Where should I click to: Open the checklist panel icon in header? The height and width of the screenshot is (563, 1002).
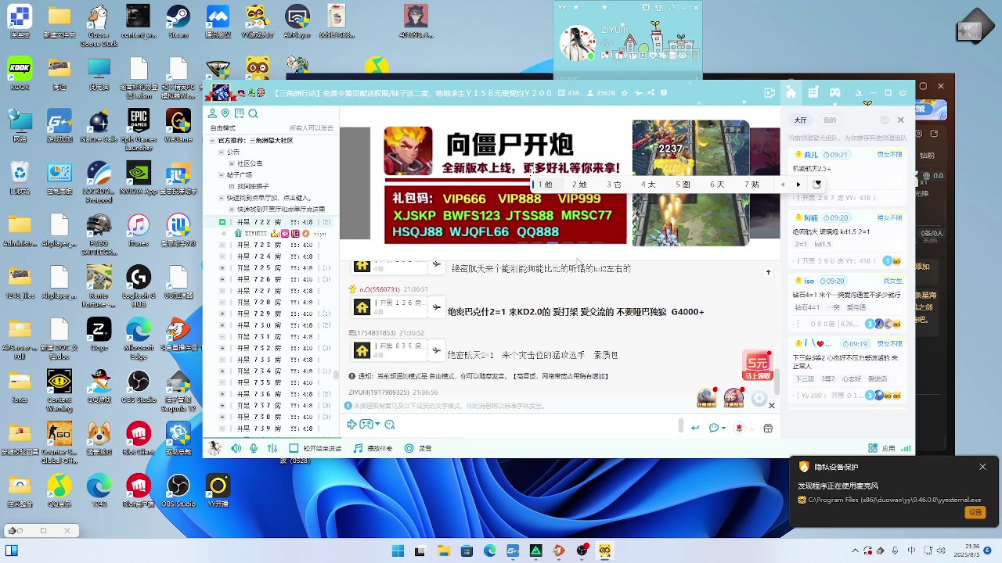click(813, 92)
